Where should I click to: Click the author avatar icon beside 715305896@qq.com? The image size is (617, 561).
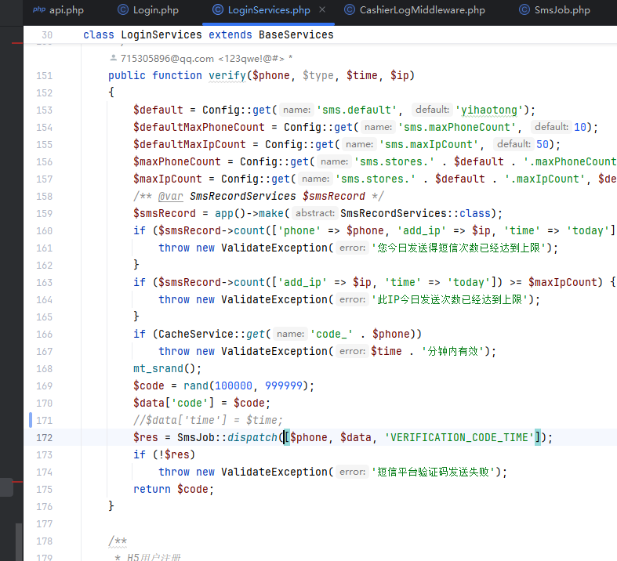[x=114, y=58]
